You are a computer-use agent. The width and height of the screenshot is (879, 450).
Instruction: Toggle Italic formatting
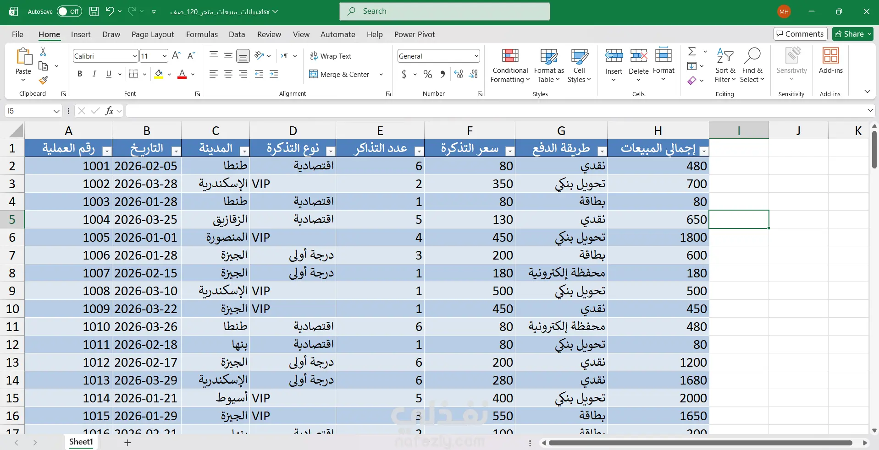coord(94,74)
